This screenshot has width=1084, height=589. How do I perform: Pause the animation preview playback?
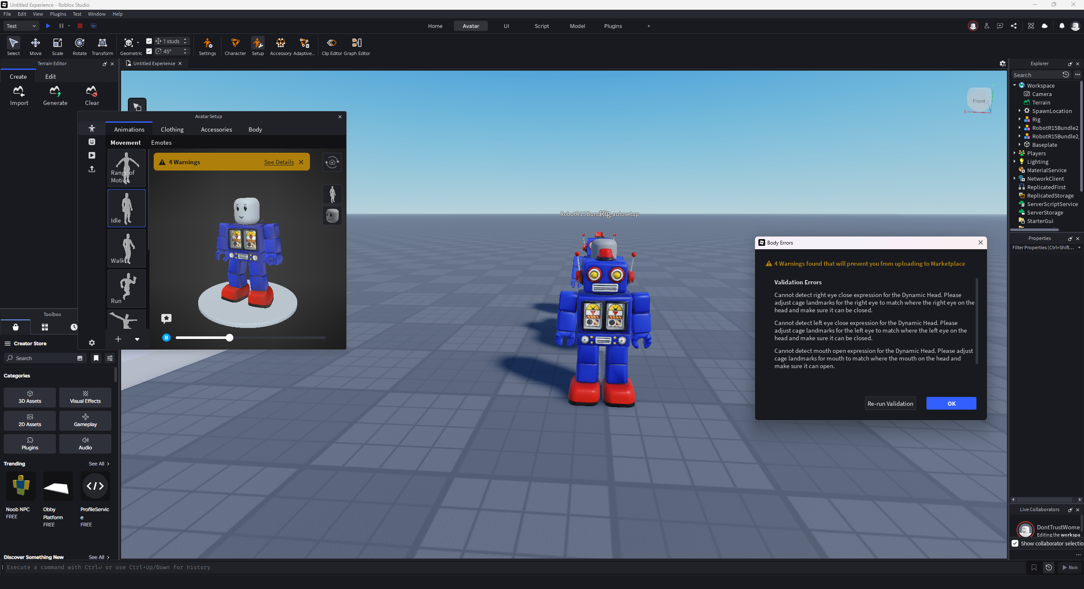(x=166, y=338)
